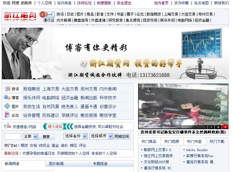The image size is (233, 172).
Task: Open 研究报告 in the navigation bar
Action: [x=115, y=20]
